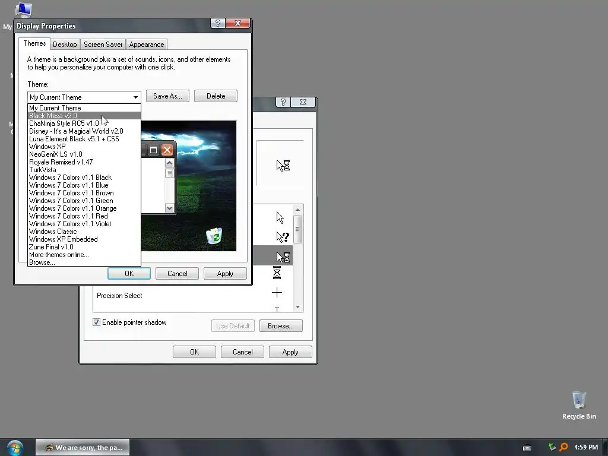This screenshot has width=608, height=456.
Task: Pick Disney - It's a Magical World v2.0
Action: click(x=84, y=131)
